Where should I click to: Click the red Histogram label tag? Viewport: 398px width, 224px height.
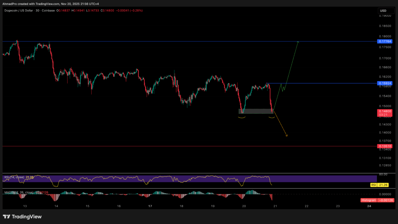383,200
